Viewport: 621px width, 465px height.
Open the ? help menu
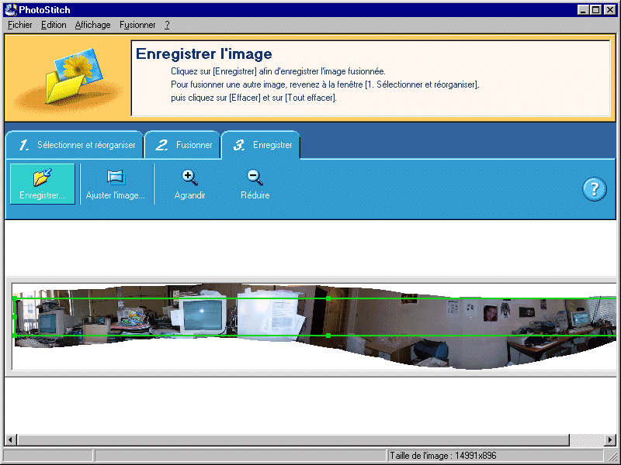coord(167,25)
